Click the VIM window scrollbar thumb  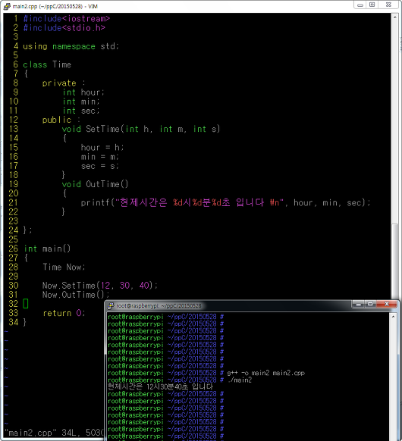[394, 261]
